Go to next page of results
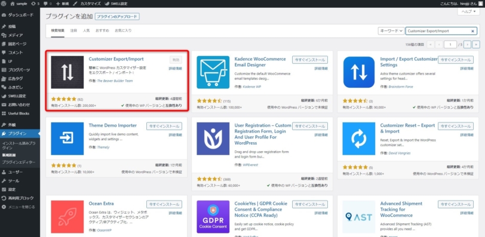Screen dimensions: 485x237 (468, 45)
